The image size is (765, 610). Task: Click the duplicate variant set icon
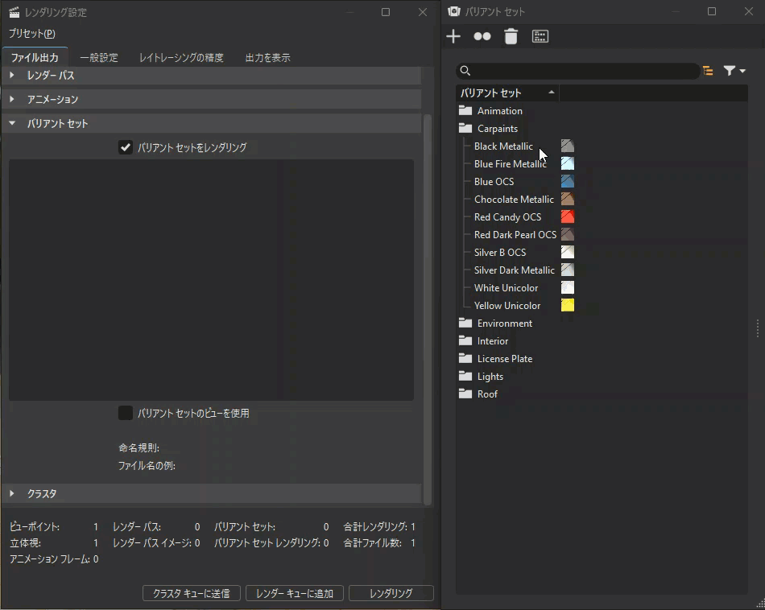482,36
